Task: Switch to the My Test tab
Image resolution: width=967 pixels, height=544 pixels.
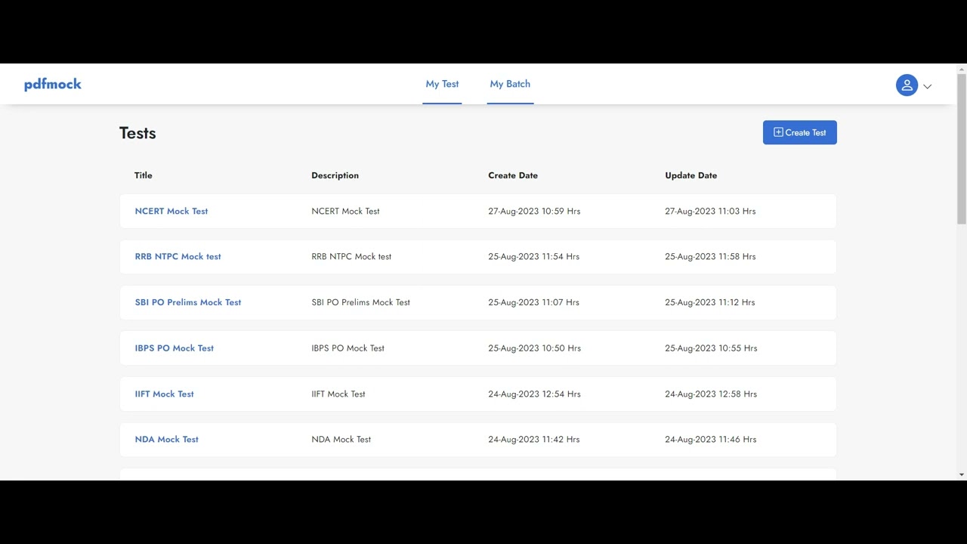Action: (442, 84)
